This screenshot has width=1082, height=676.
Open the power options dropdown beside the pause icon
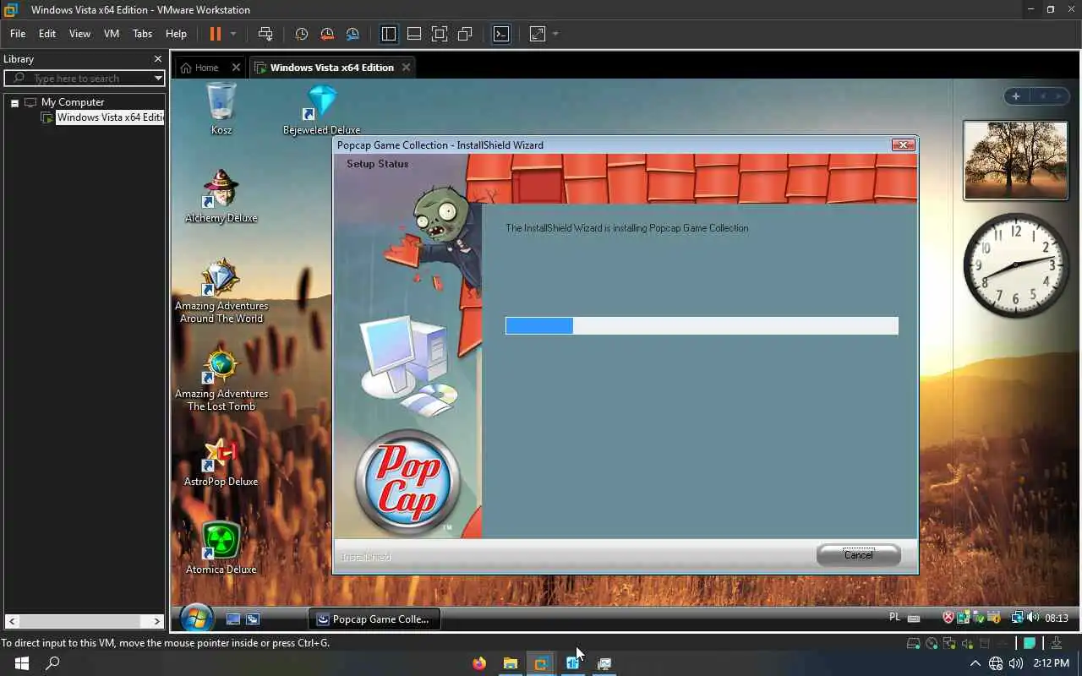point(233,34)
